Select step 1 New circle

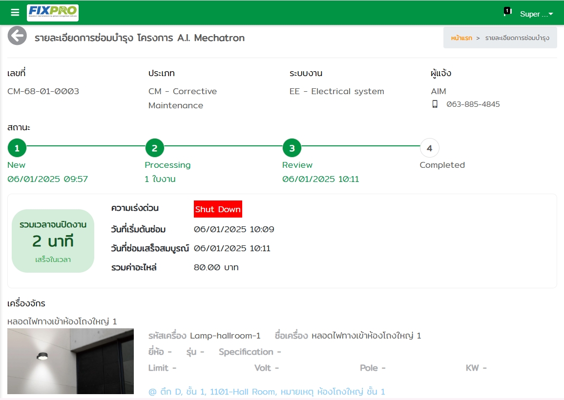pos(17,148)
